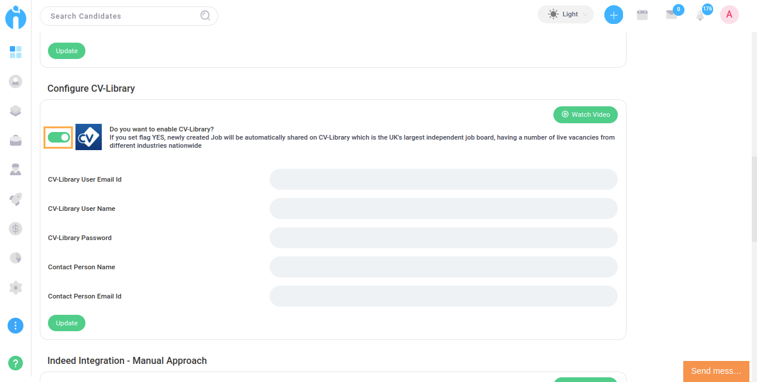The width and height of the screenshot is (757, 382).
Task: Open the calendar icon in top bar
Action: (x=642, y=15)
